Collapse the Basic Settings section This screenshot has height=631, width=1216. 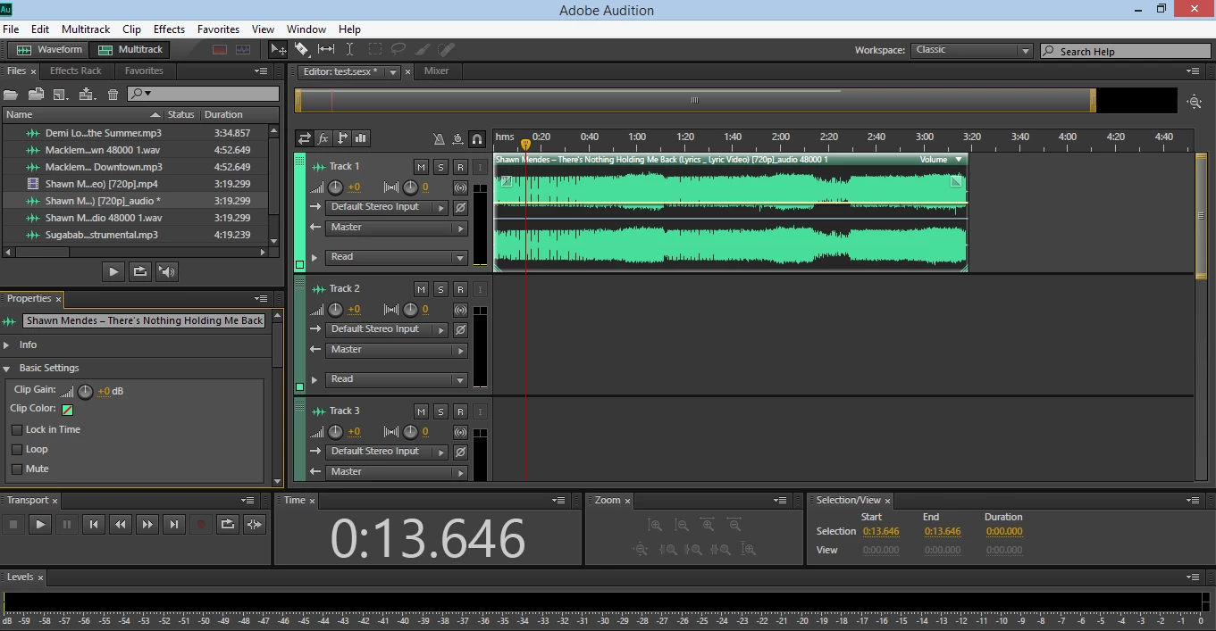click(x=7, y=368)
